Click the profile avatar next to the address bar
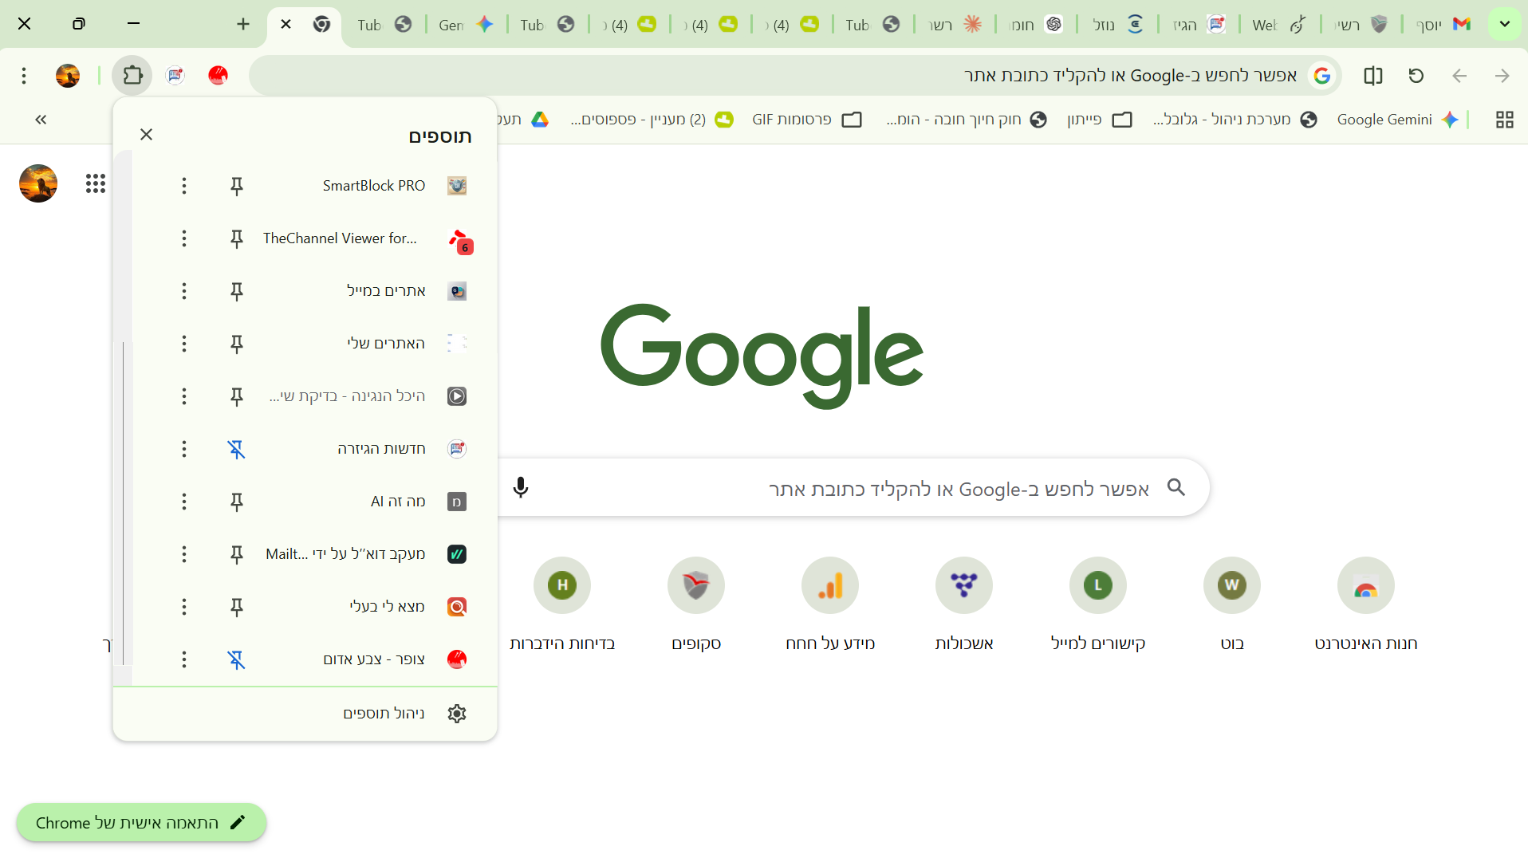Screen dimensions: 1528x858 click(x=68, y=76)
